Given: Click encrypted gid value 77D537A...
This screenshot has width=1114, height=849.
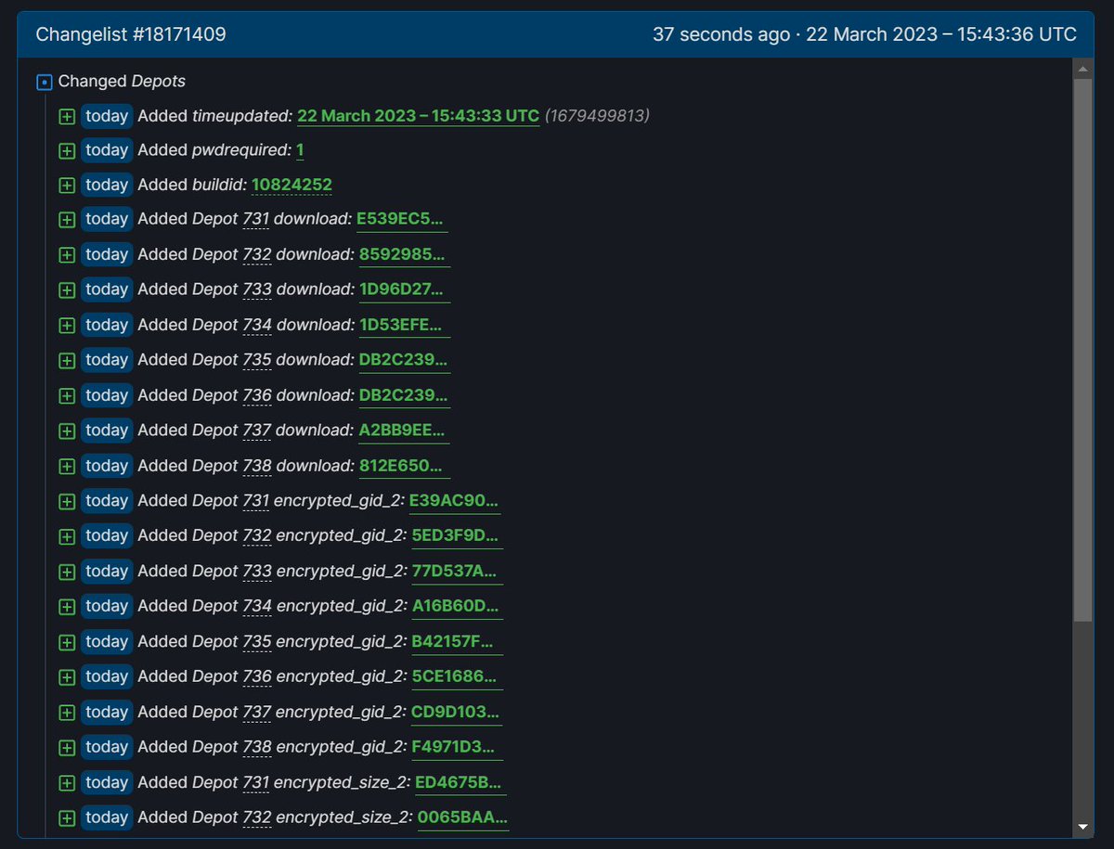Looking at the screenshot, I should pyautogui.click(x=457, y=572).
